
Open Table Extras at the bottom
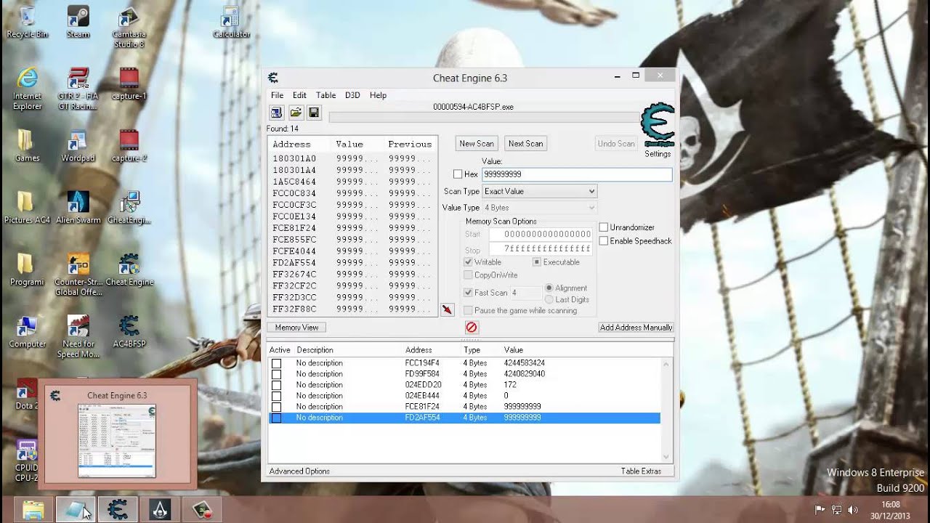click(641, 471)
